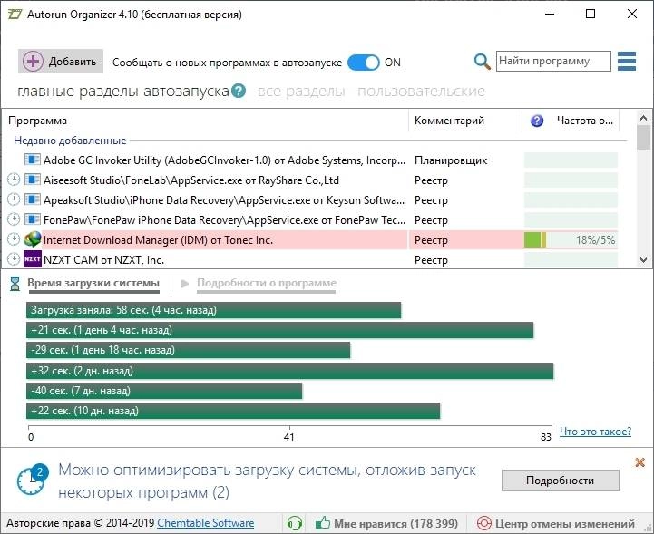
Task: Click the hourglass boot time icon
Action: (15, 284)
